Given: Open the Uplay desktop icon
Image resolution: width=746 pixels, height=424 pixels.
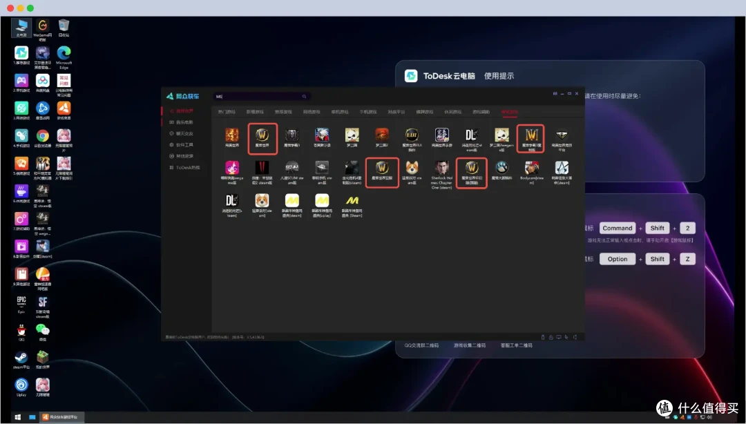Looking at the screenshot, I should [21, 385].
